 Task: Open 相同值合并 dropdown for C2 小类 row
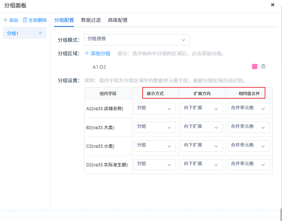point(249,146)
